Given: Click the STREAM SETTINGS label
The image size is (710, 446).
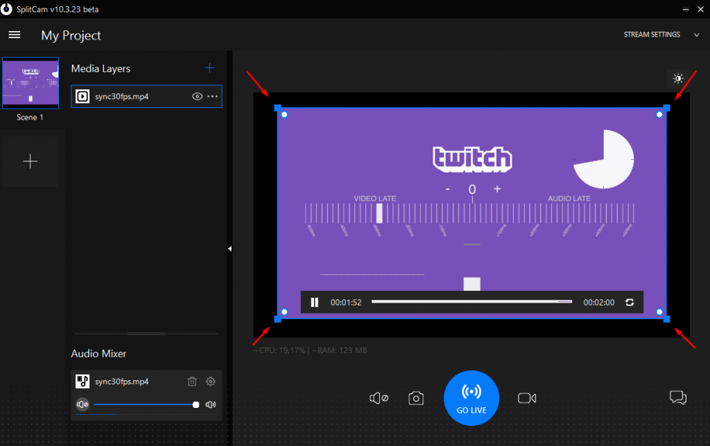Looking at the screenshot, I should [x=652, y=35].
